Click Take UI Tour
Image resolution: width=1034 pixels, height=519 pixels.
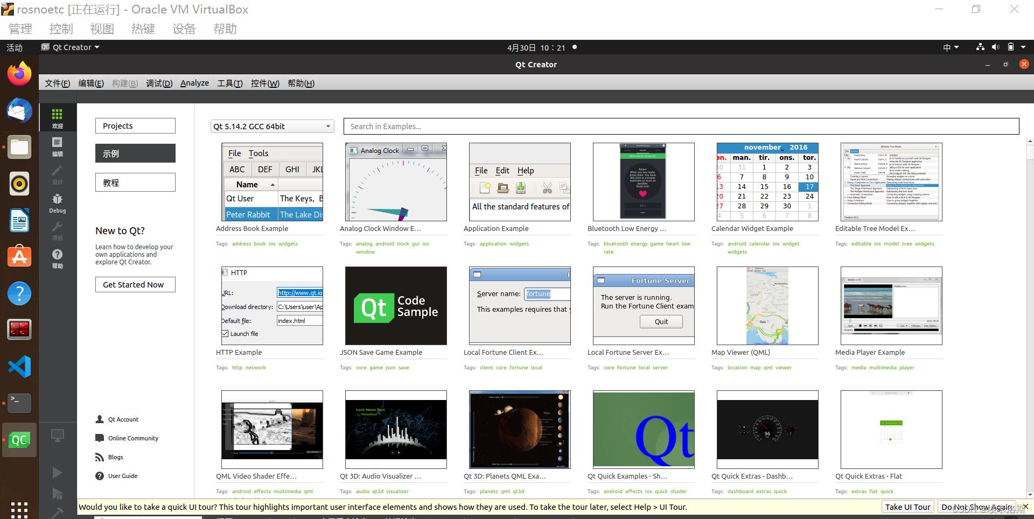pyautogui.click(x=907, y=507)
